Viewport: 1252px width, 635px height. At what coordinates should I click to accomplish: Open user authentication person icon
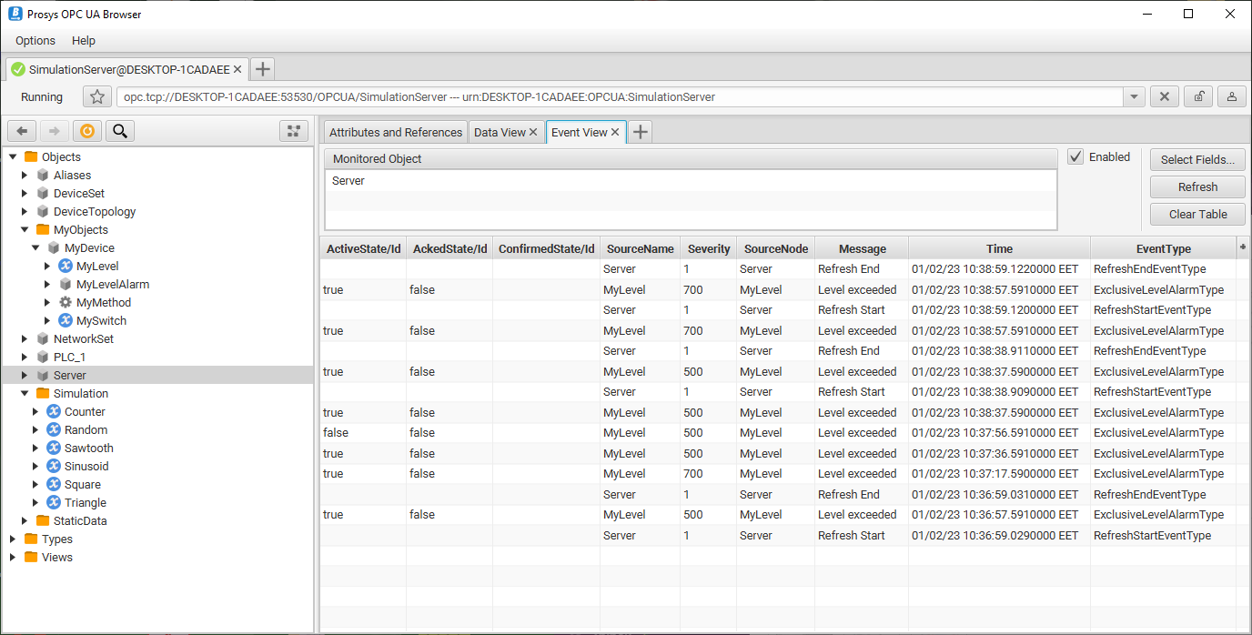(x=1231, y=97)
